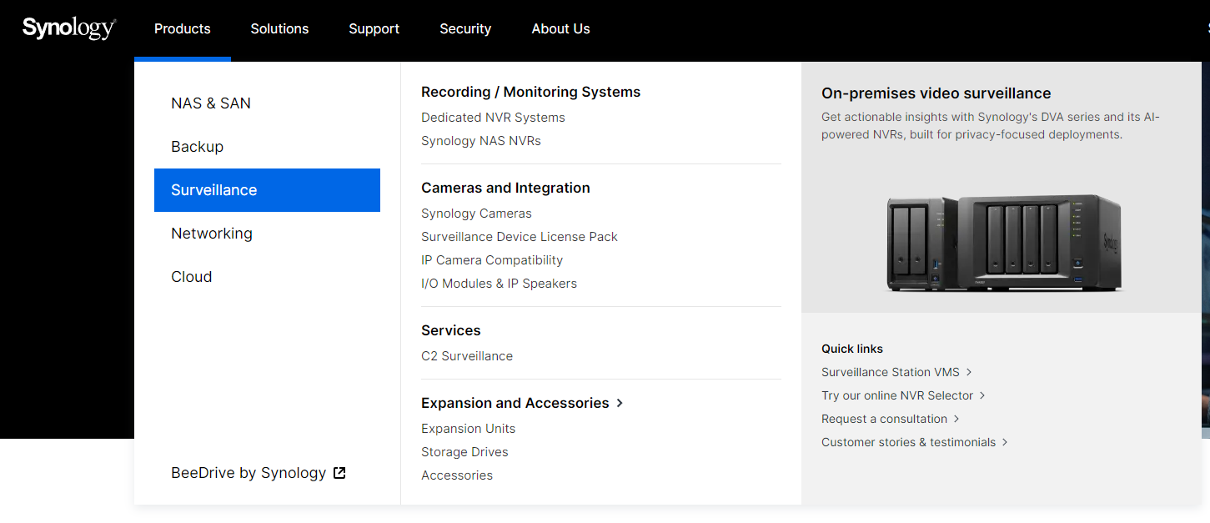Viewport: 1210px width, 523px height.
Task: Click the 'Get actionable insights' description text
Action: coord(991,126)
